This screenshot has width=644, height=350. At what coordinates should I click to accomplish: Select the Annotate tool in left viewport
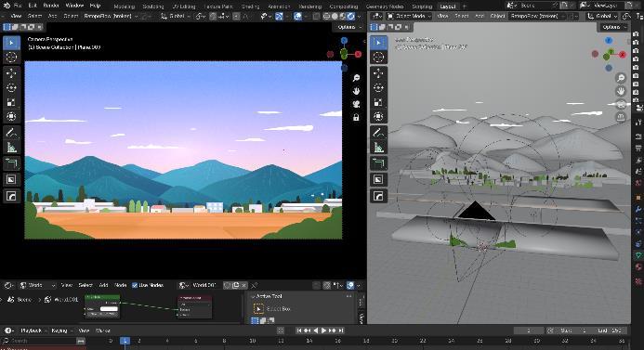pos(11,133)
